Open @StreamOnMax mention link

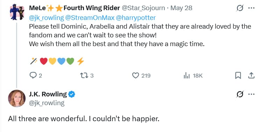(x=90, y=18)
